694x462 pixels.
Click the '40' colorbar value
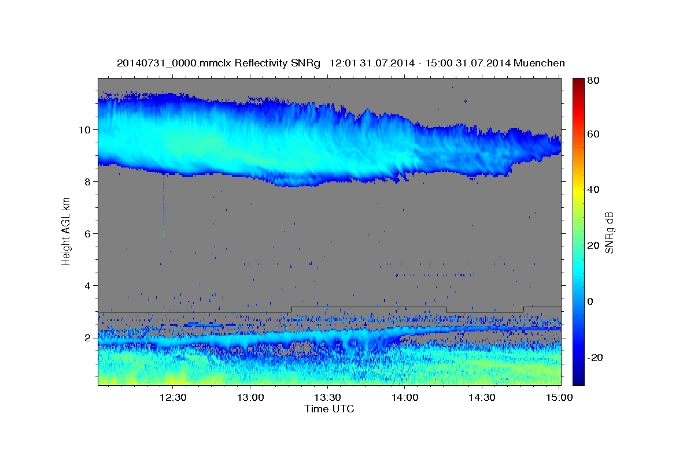[x=594, y=189]
